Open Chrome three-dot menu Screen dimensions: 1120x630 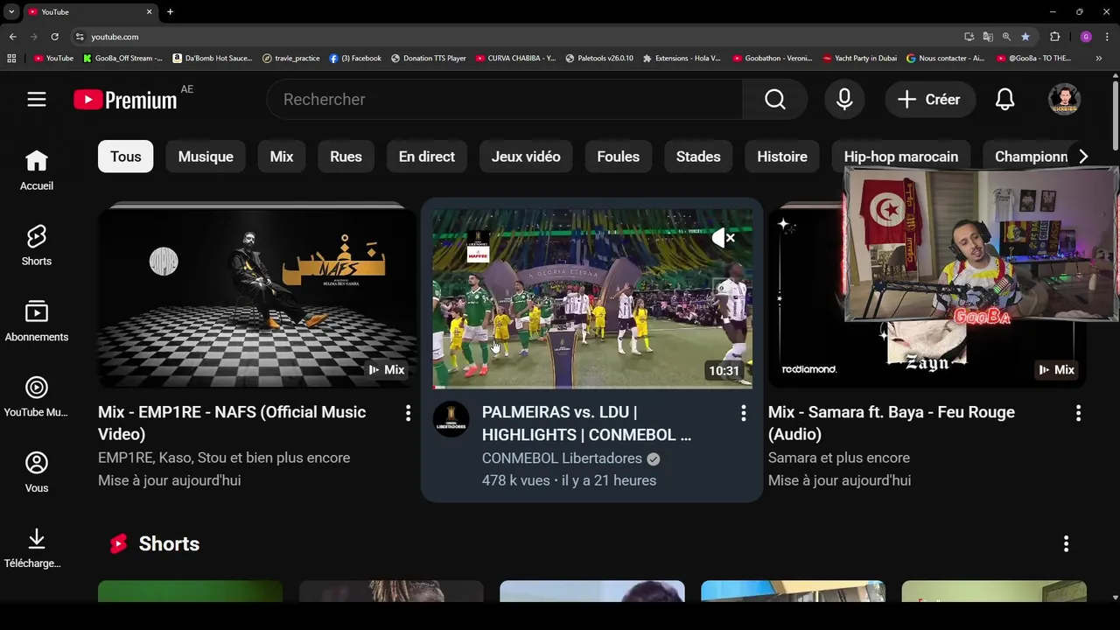[x=1108, y=37]
